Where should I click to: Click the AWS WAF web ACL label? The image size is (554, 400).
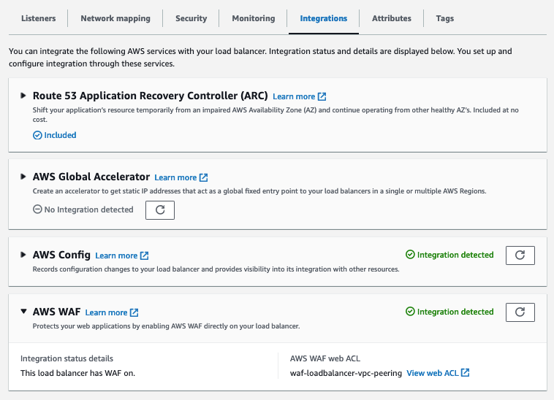pyautogui.click(x=325, y=358)
